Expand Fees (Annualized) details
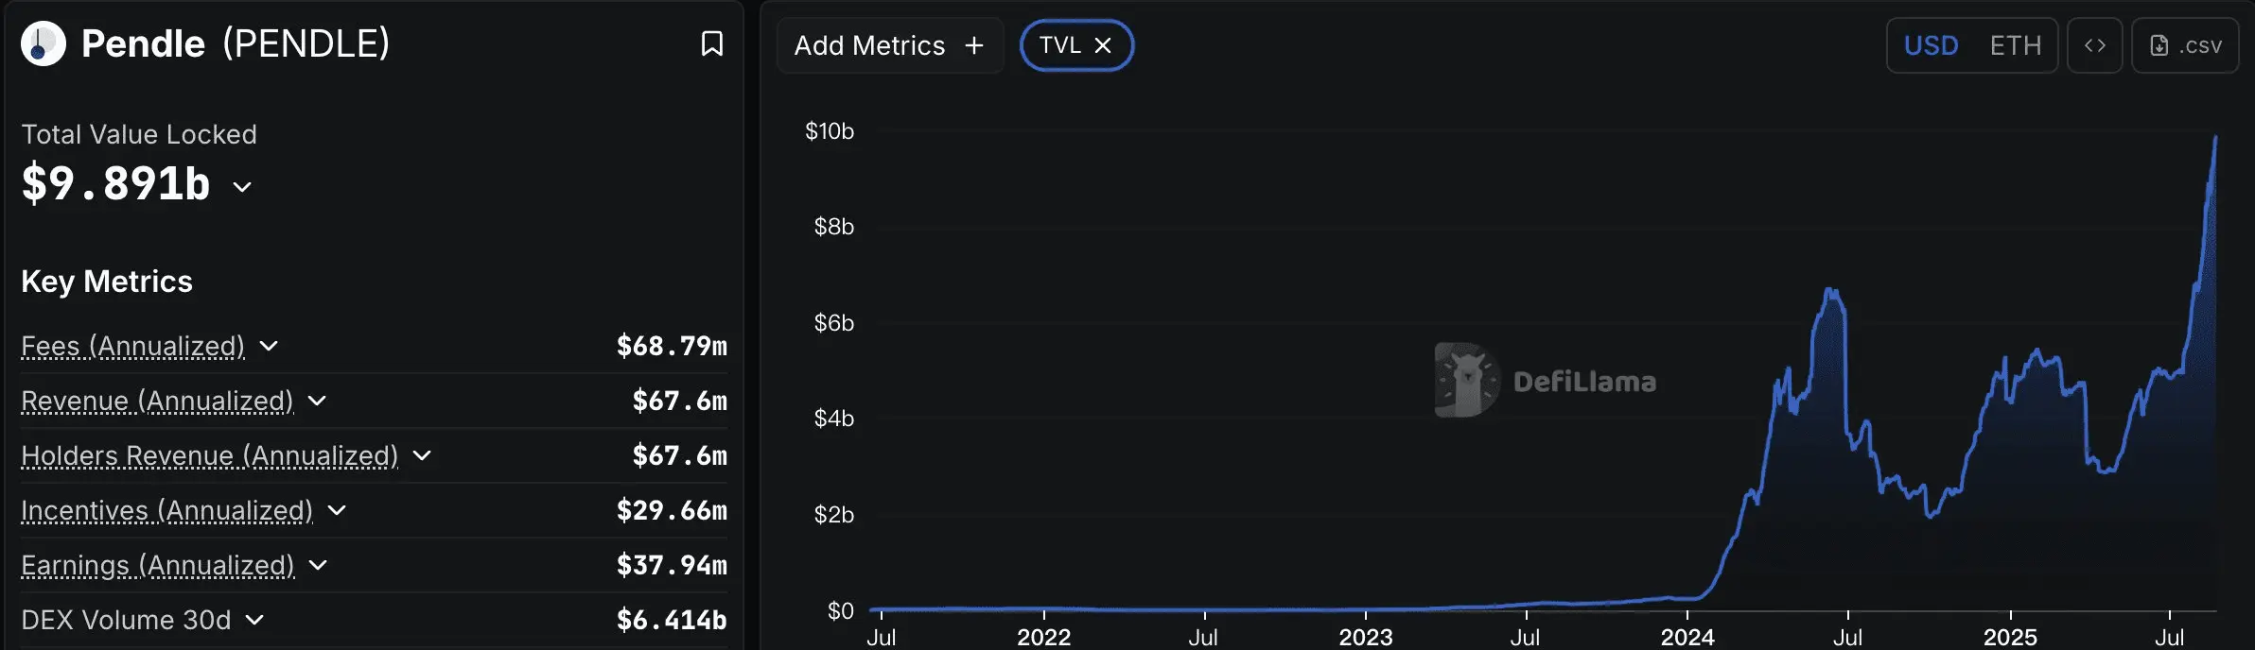 pos(269,346)
